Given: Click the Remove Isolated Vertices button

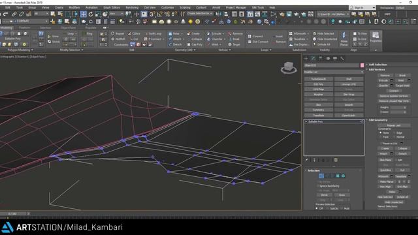Looking at the screenshot, I should coord(394,96).
